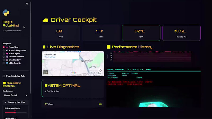Adjust the Vehicle Speed slider handle

15,113
